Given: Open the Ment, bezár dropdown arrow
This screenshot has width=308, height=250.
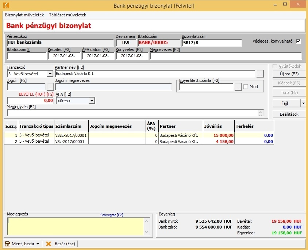Looking at the screenshot, I should tap(38, 243).
